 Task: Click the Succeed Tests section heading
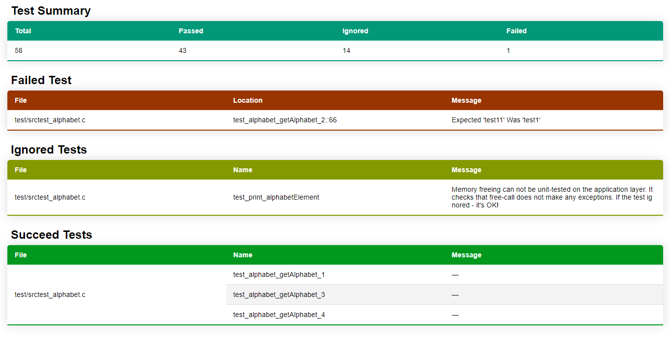[x=52, y=235]
